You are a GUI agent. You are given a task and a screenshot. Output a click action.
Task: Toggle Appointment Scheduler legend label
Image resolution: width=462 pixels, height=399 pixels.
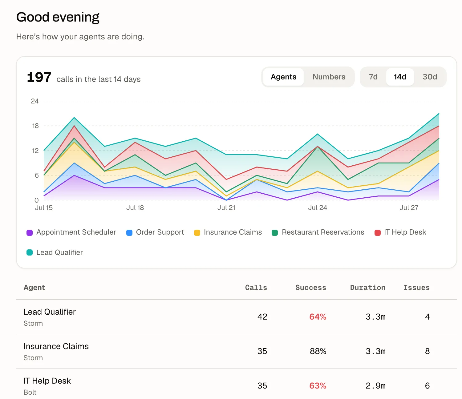[76, 232]
